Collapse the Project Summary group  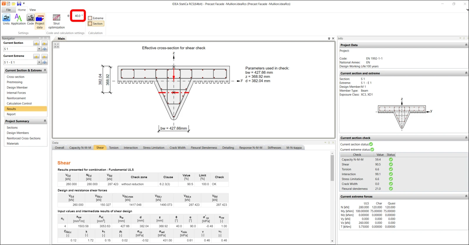[45, 121]
